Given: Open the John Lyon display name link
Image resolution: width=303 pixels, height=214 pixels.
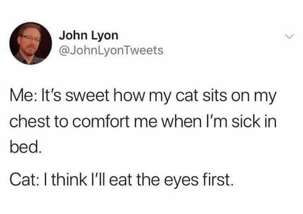Looking at the screenshot, I should [88, 36].
